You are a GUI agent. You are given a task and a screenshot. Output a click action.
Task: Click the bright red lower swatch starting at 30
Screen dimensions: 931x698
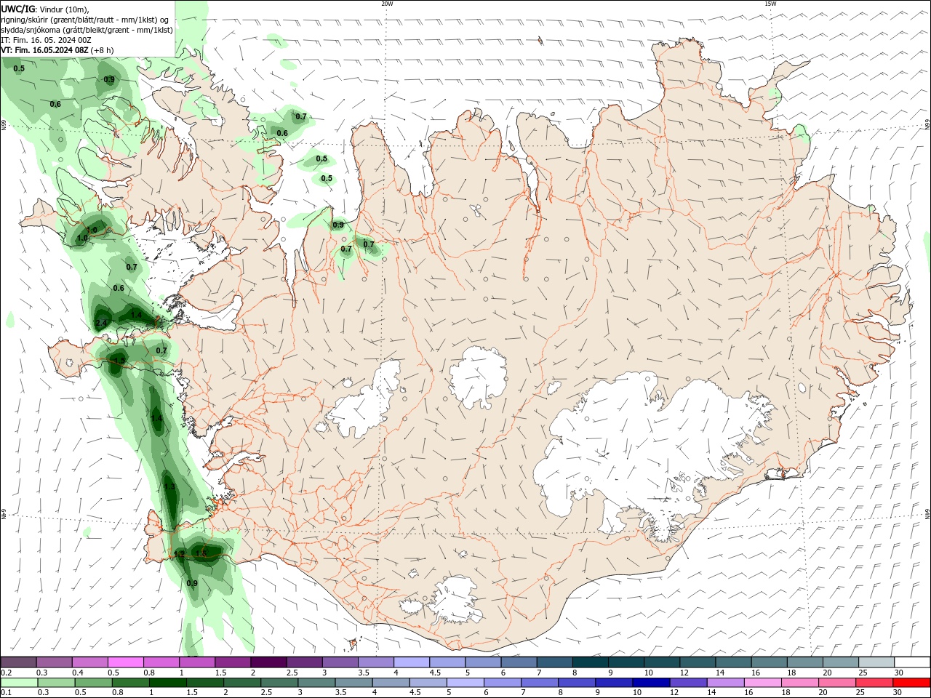911,683
